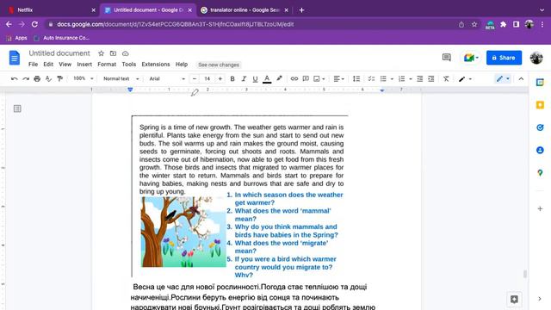
Task: Toggle underline formatting
Action: point(255,78)
